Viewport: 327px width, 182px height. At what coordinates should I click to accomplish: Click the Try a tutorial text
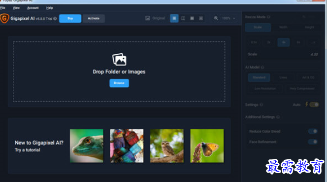click(x=27, y=150)
